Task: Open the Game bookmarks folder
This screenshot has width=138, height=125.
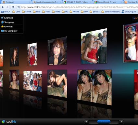Action: [x=16, y=12]
